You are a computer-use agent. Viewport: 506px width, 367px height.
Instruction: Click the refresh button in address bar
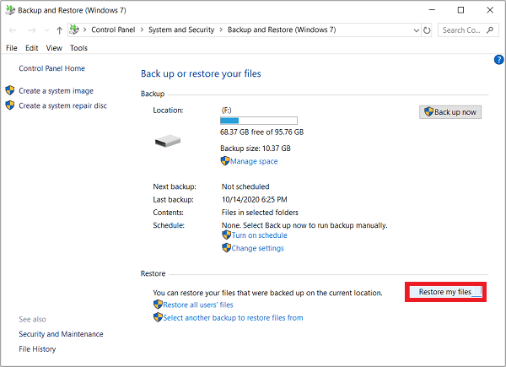pos(427,30)
